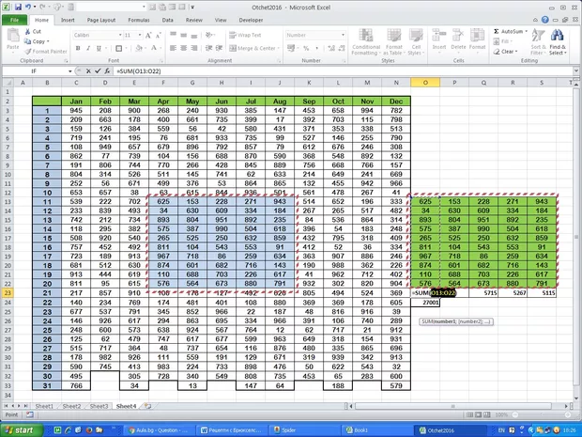Viewport: 582px width, 437px height.
Task: Click Cell Styles icon
Action: pos(416,36)
